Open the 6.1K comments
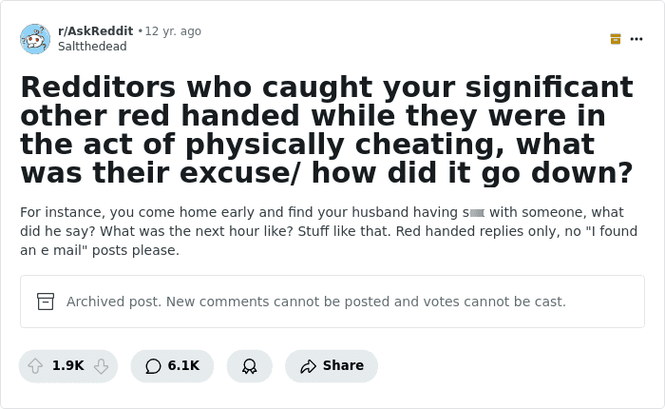Viewport: 665px width, 409px height. tap(172, 365)
